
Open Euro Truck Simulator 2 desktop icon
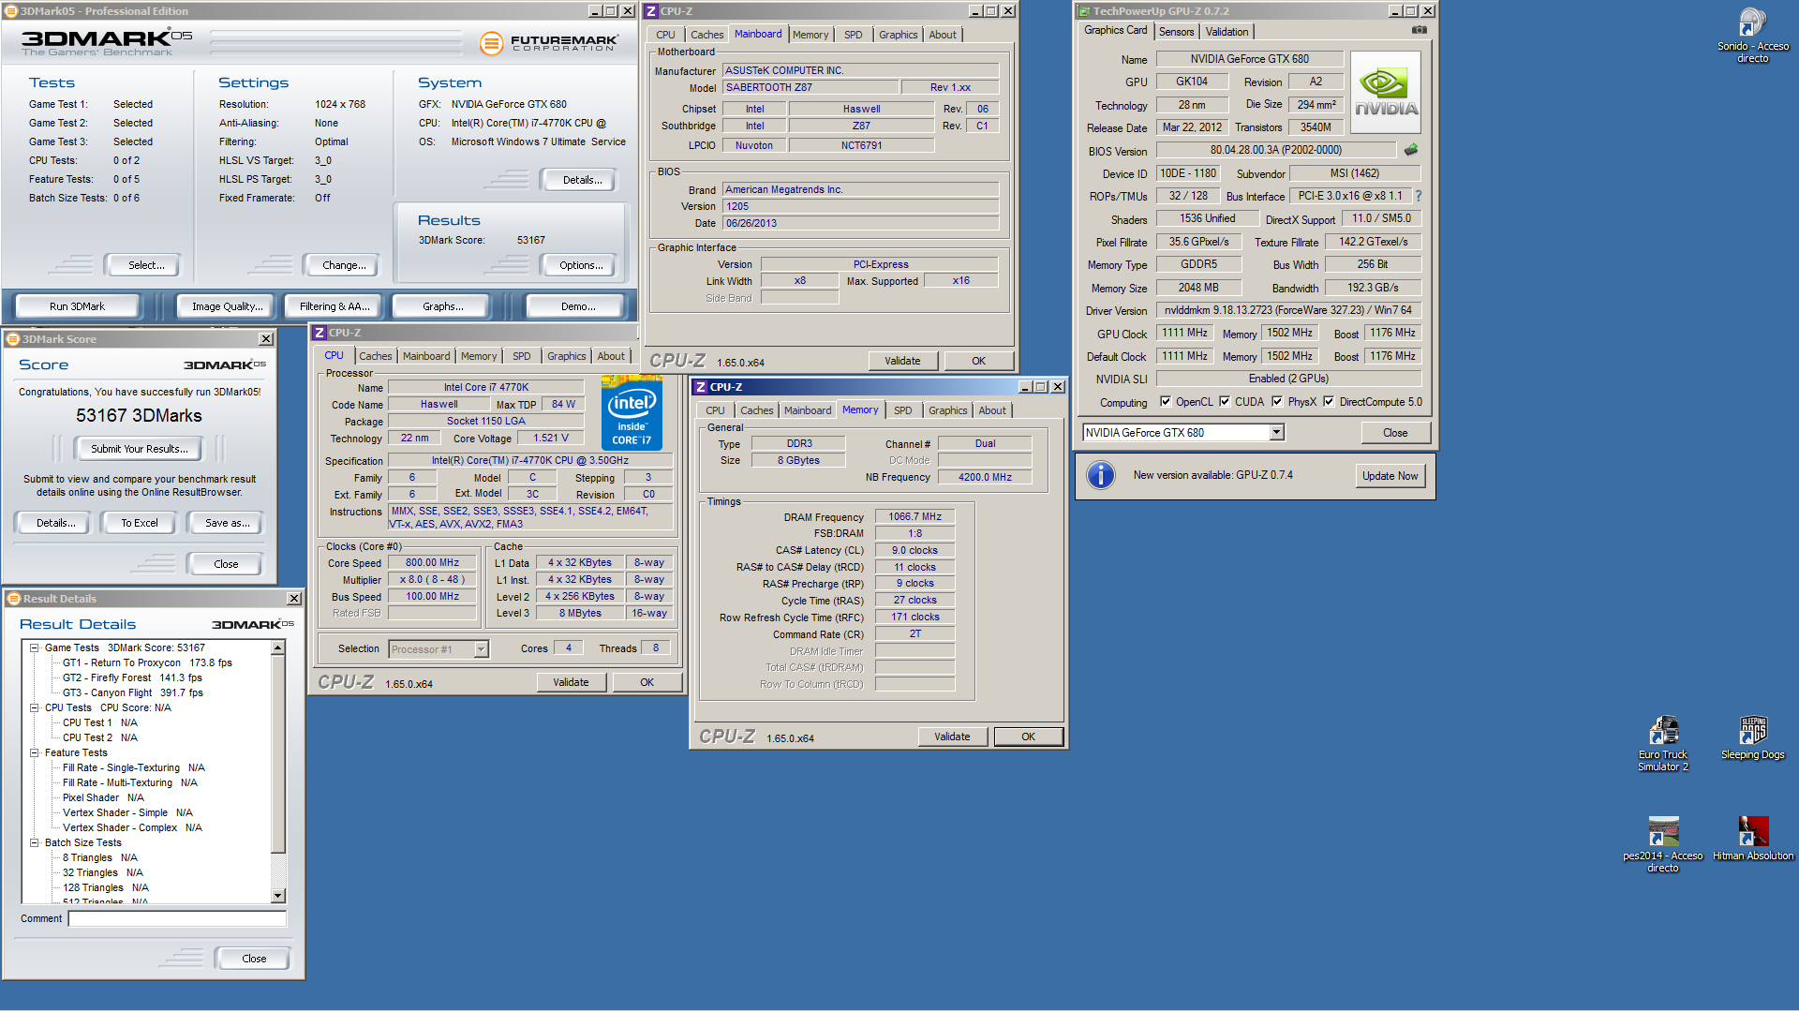[x=1663, y=731]
